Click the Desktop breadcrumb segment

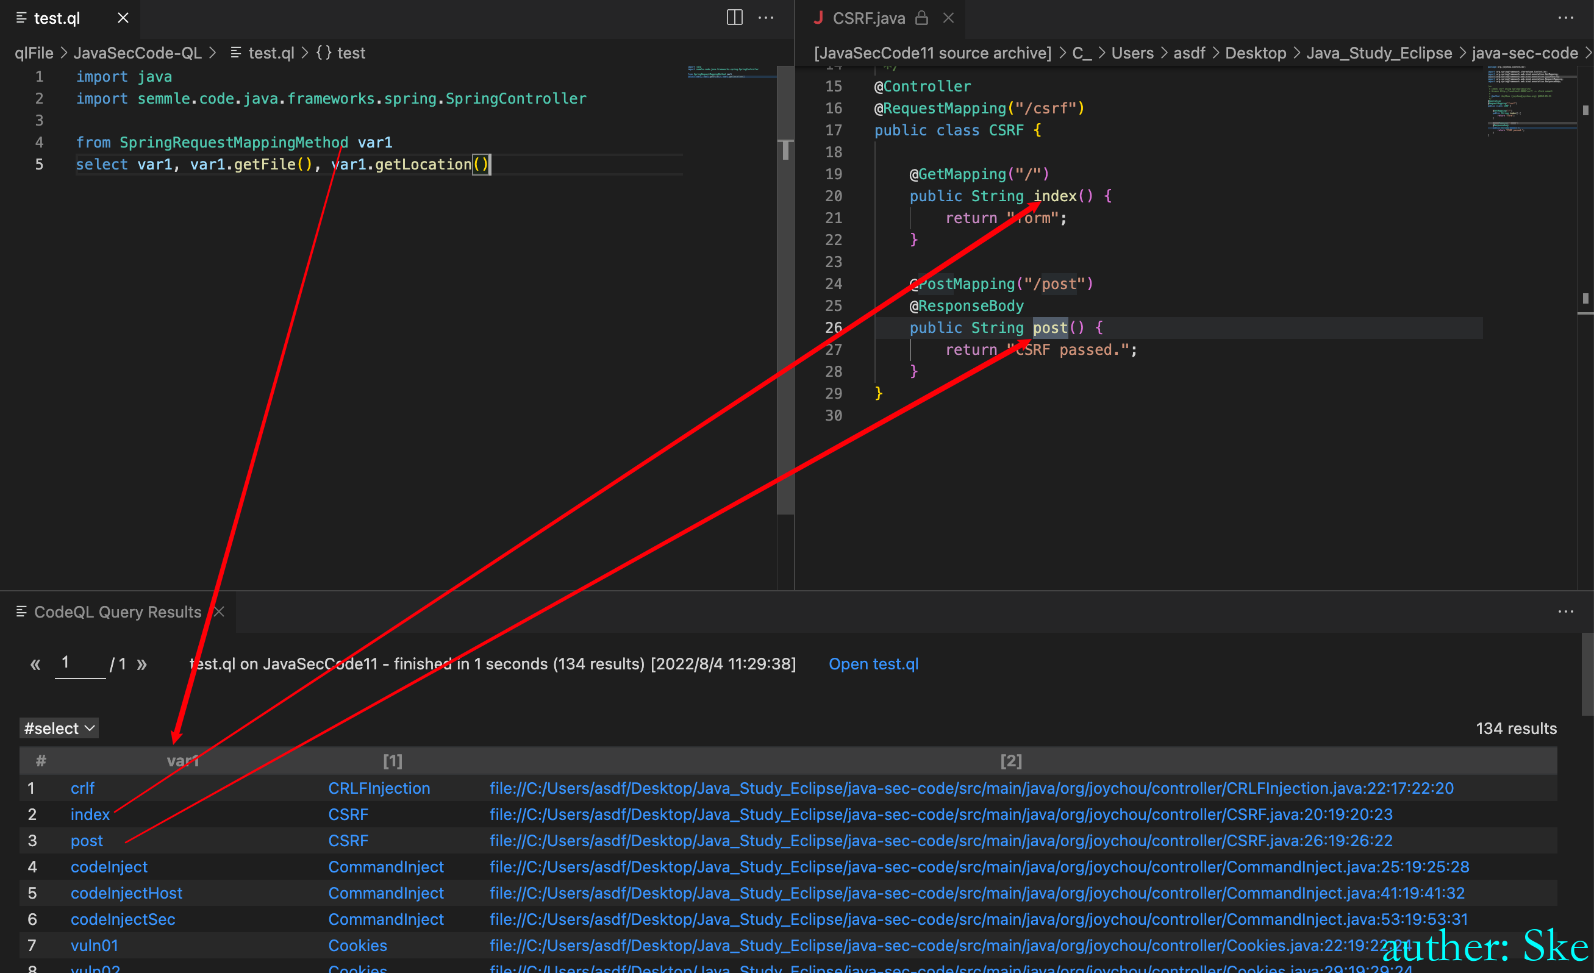pos(1255,53)
